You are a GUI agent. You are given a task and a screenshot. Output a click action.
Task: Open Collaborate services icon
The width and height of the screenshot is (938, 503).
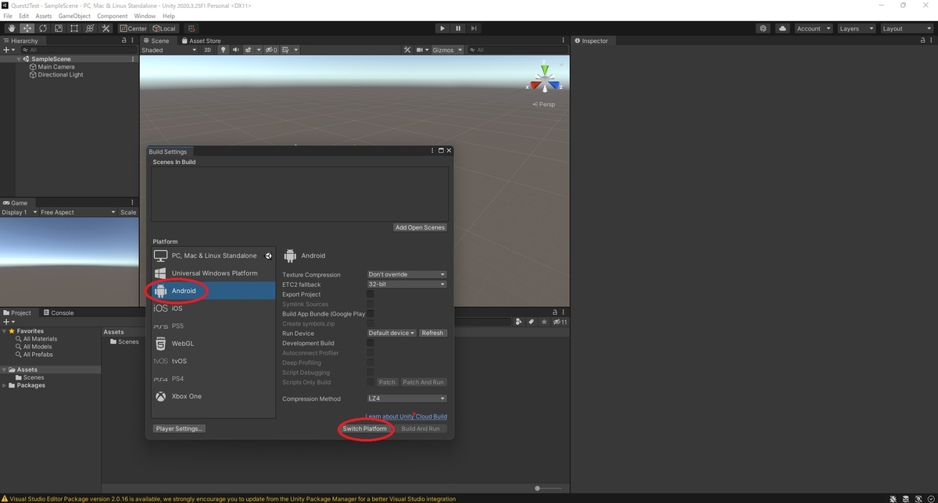[x=763, y=28]
